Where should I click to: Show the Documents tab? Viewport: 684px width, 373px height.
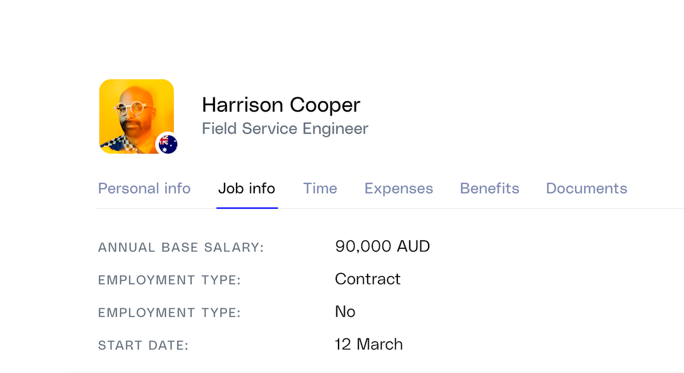click(x=587, y=188)
